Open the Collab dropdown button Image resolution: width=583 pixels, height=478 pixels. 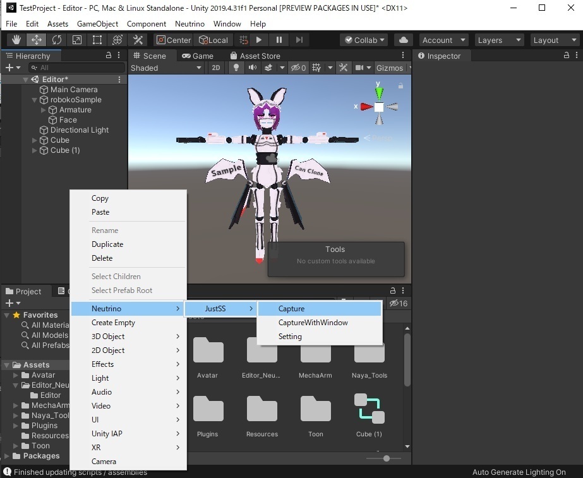click(364, 39)
